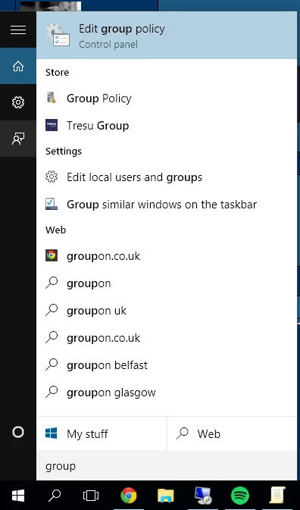The width and height of the screenshot is (300, 510).
Task: Click the Cortana circle icon
Action: [18, 432]
